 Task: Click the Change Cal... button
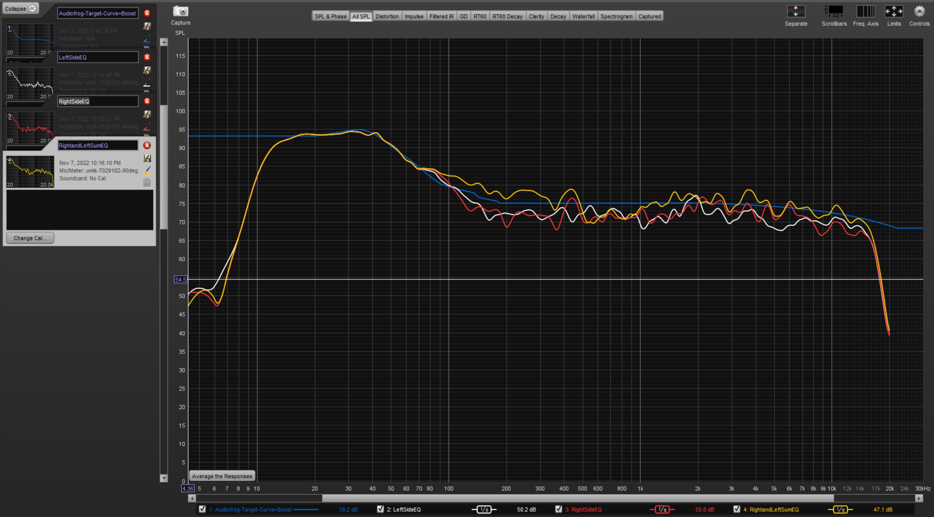[30, 238]
